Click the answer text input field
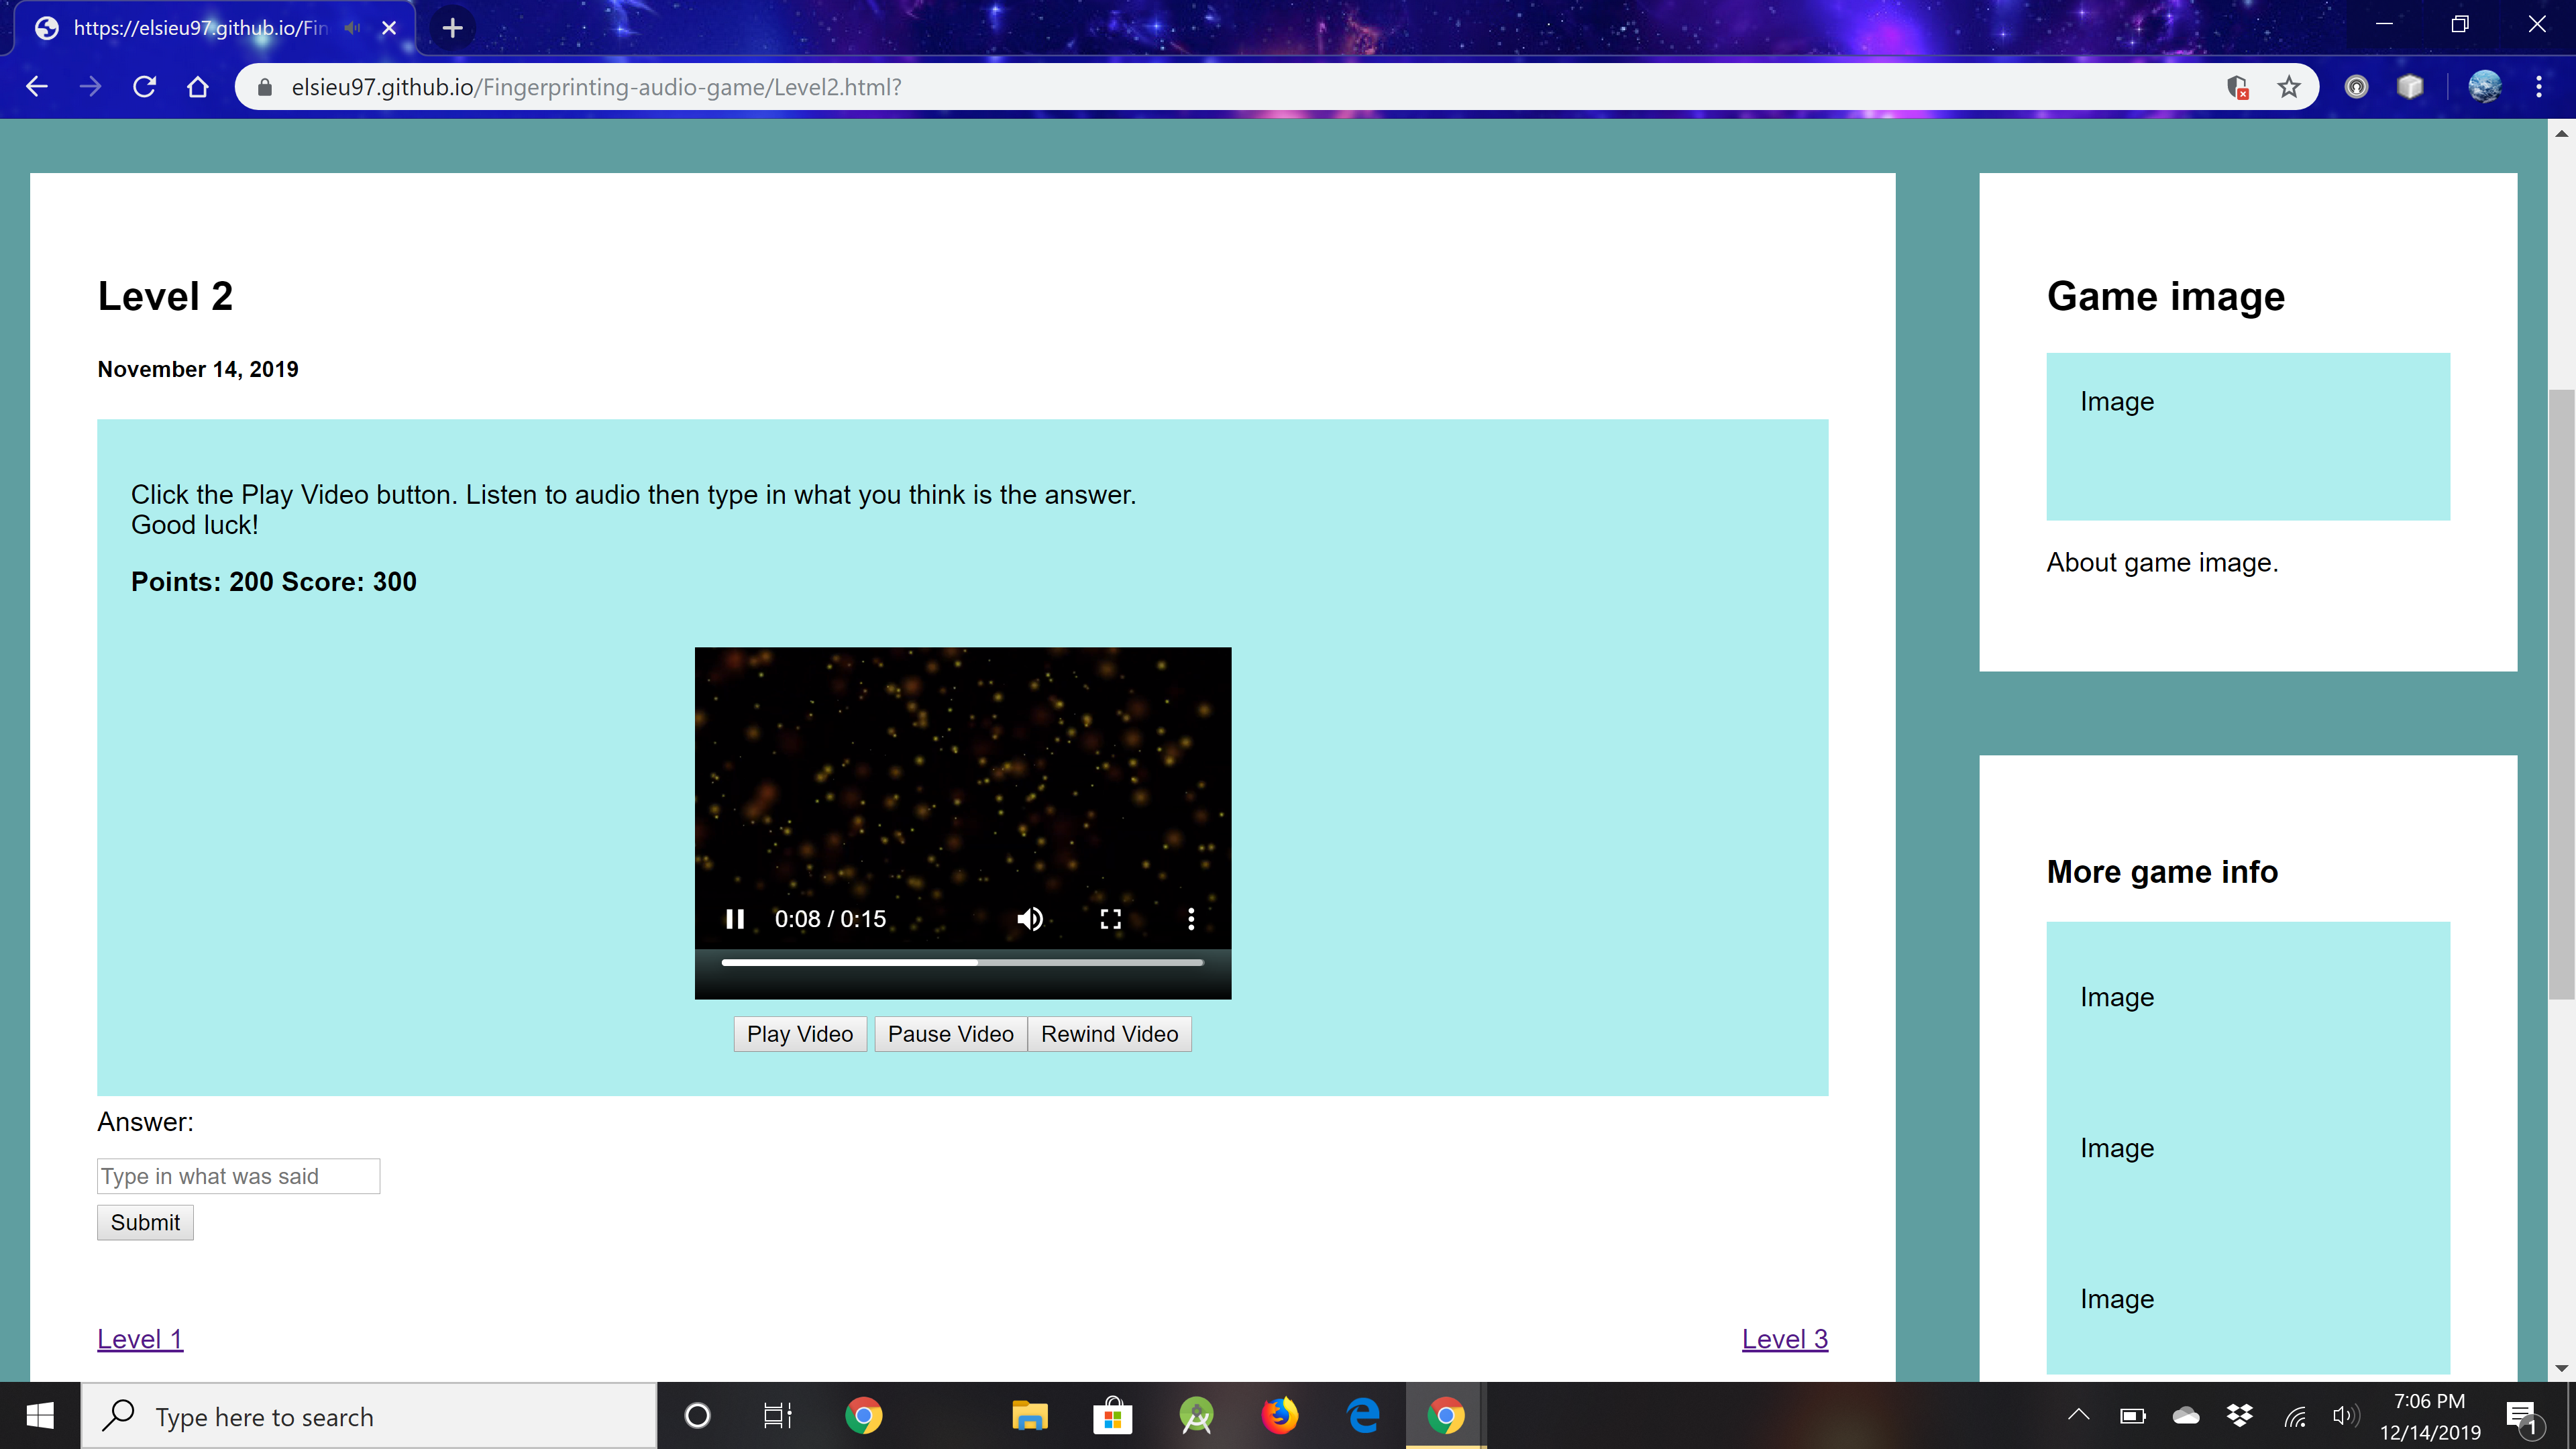The image size is (2576, 1449). [238, 1176]
